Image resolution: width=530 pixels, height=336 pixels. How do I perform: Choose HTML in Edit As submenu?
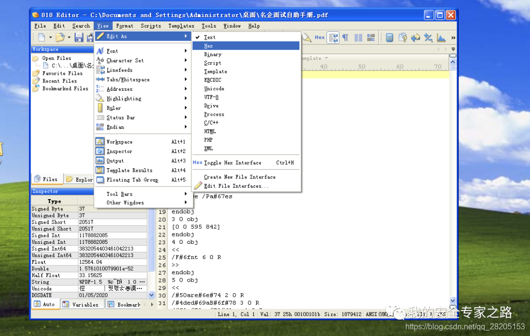tap(246, 131)
